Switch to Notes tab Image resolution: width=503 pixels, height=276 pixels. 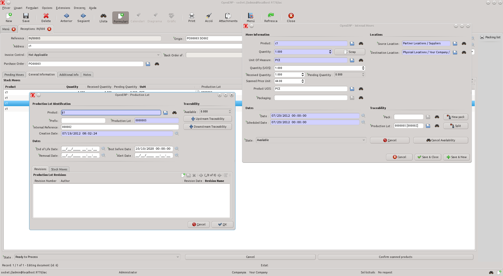87,75
